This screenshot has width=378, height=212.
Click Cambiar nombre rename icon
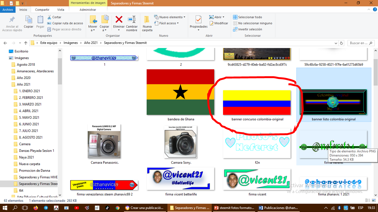[x=132, y=20]
